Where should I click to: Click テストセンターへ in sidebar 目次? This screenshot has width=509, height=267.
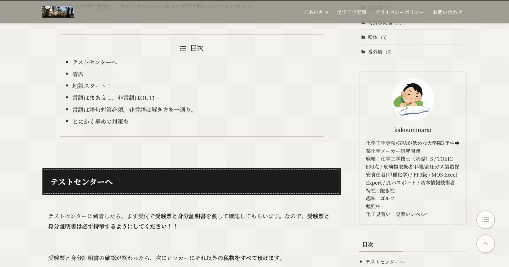coord(385,262)
